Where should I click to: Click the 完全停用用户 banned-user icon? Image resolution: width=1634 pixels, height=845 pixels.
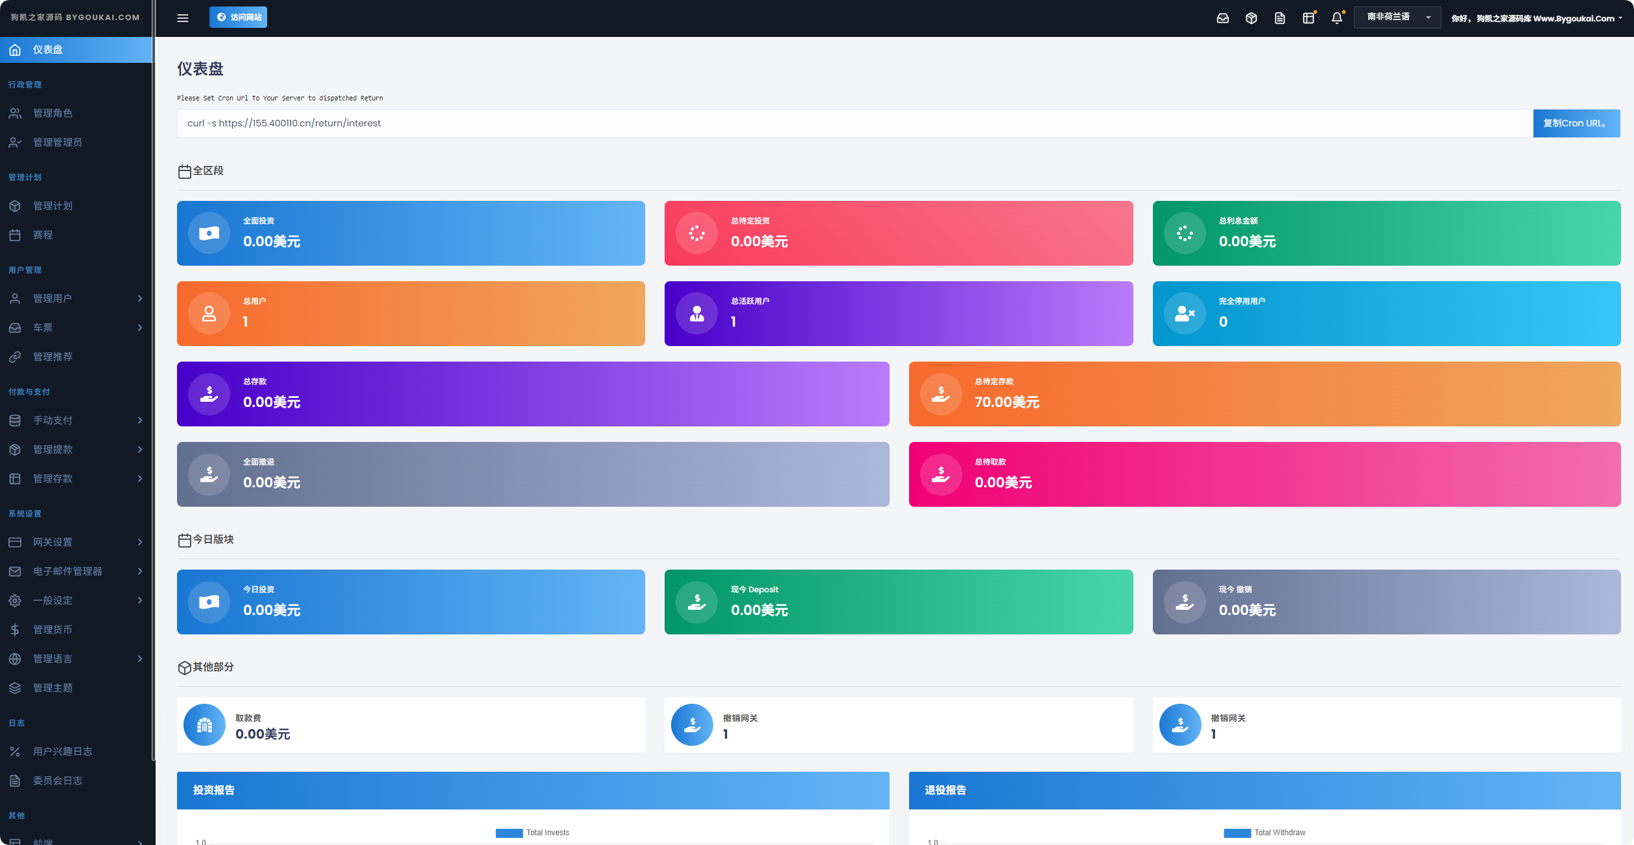tap(1185, 314)
